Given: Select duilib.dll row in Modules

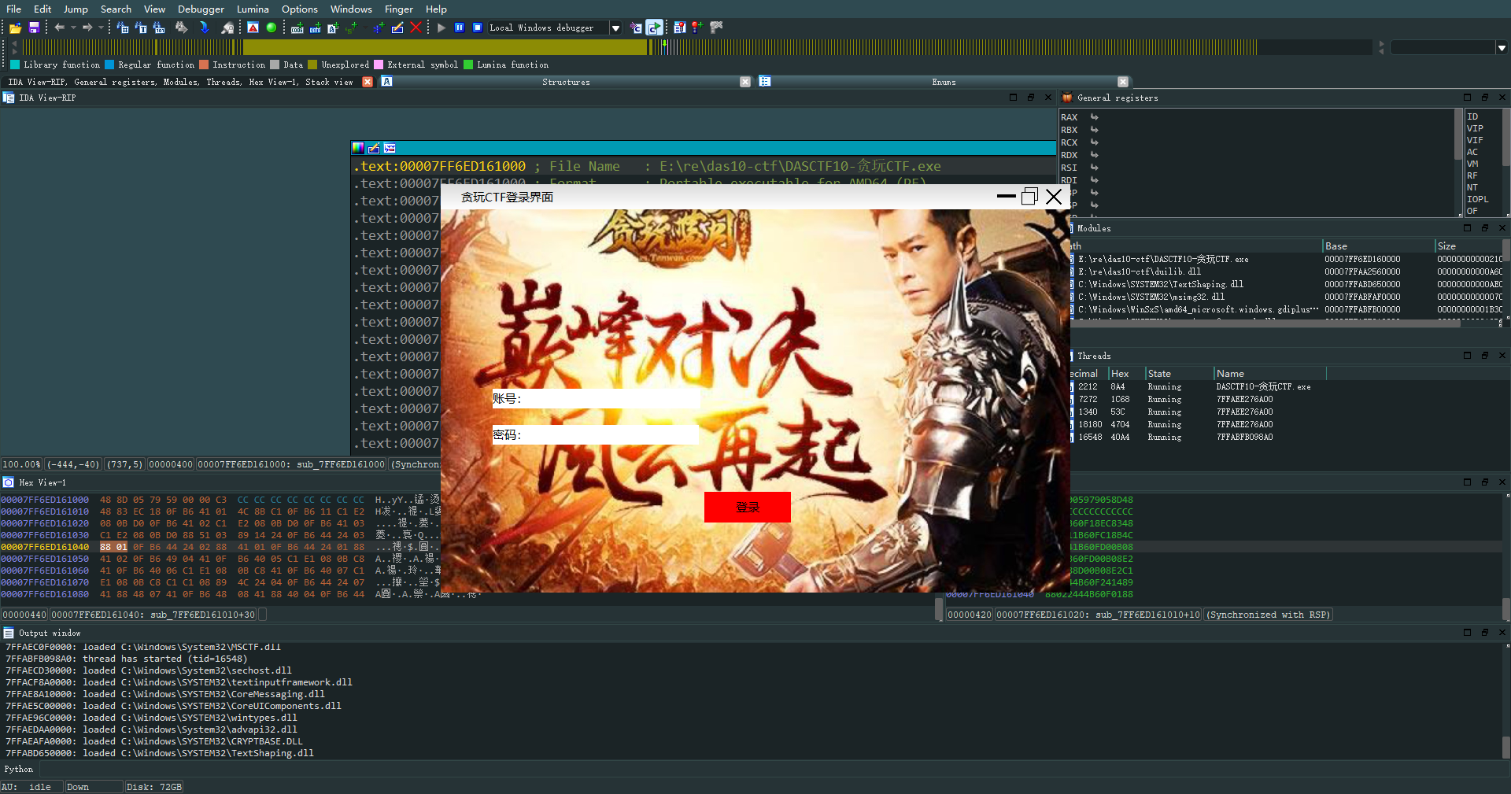Looking at the screenshot, I should pyautogui.click(x=1287, y=271).
